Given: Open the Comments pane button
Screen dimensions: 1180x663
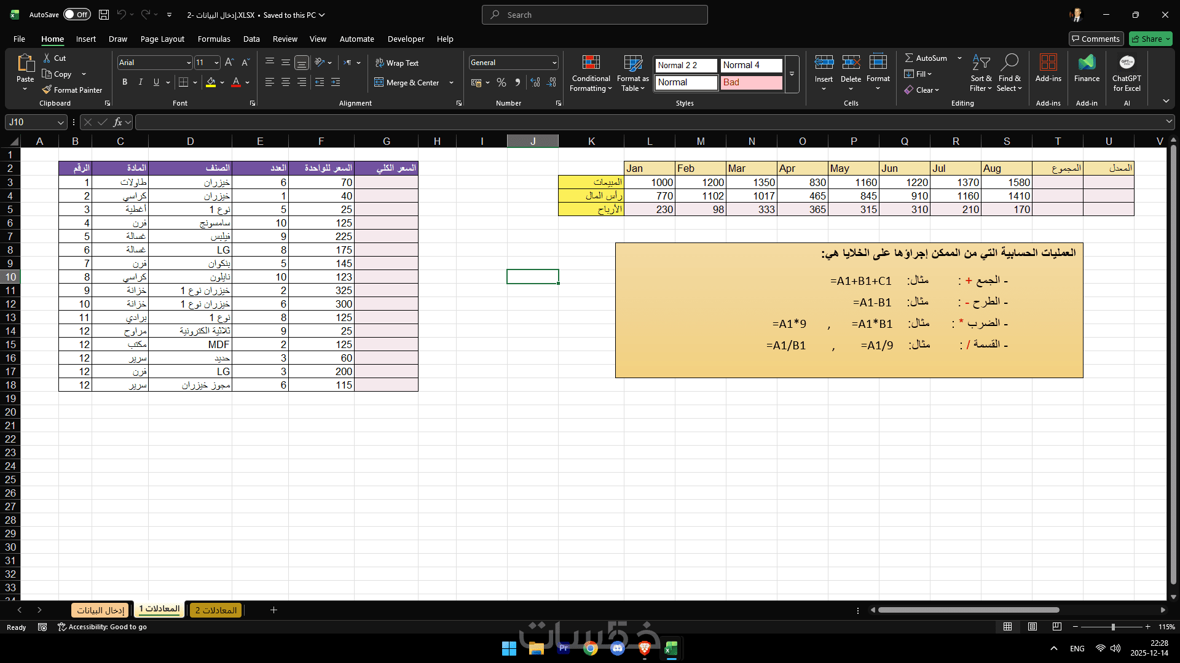Looking at the screenshot, I should point(1096,39).
